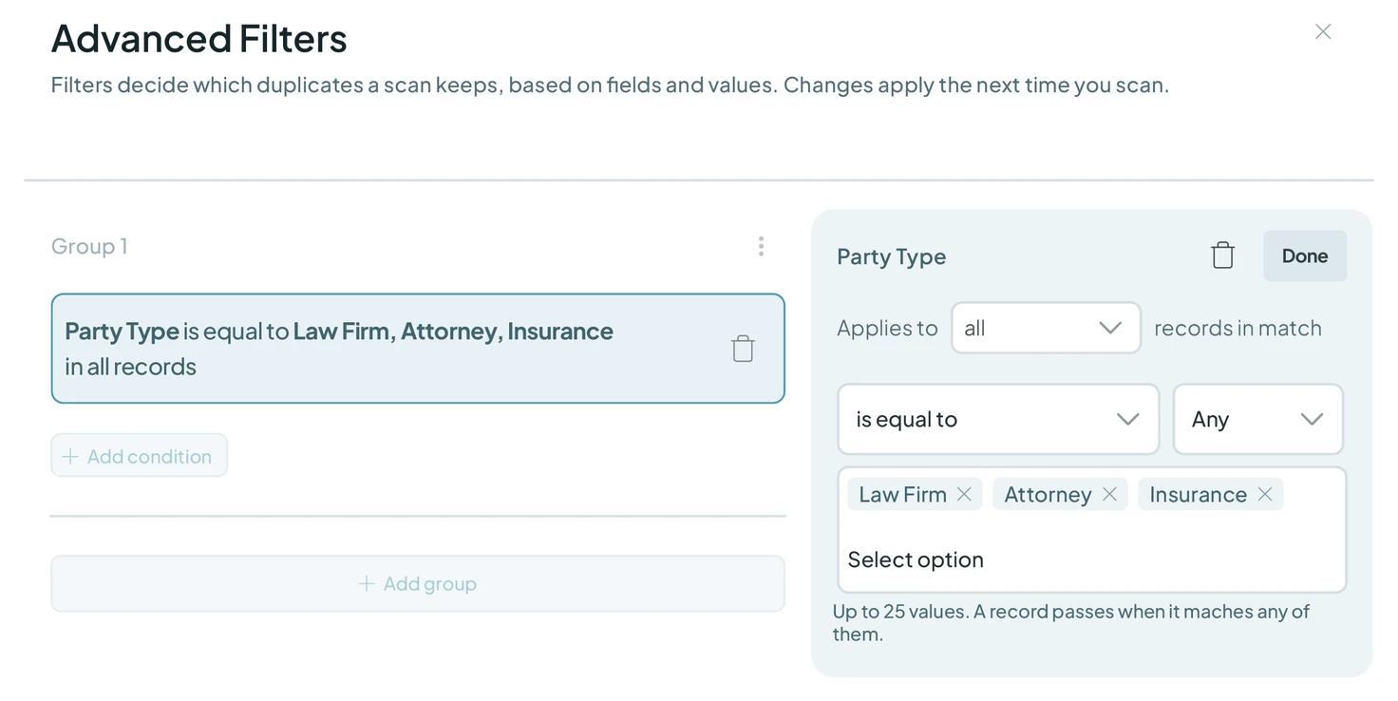This screenshot has height=701, width=1398.
Task: Click the Add group button
Action: tap(418, 583)
